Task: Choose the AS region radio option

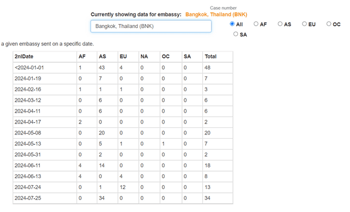Action: click(280, 23)
